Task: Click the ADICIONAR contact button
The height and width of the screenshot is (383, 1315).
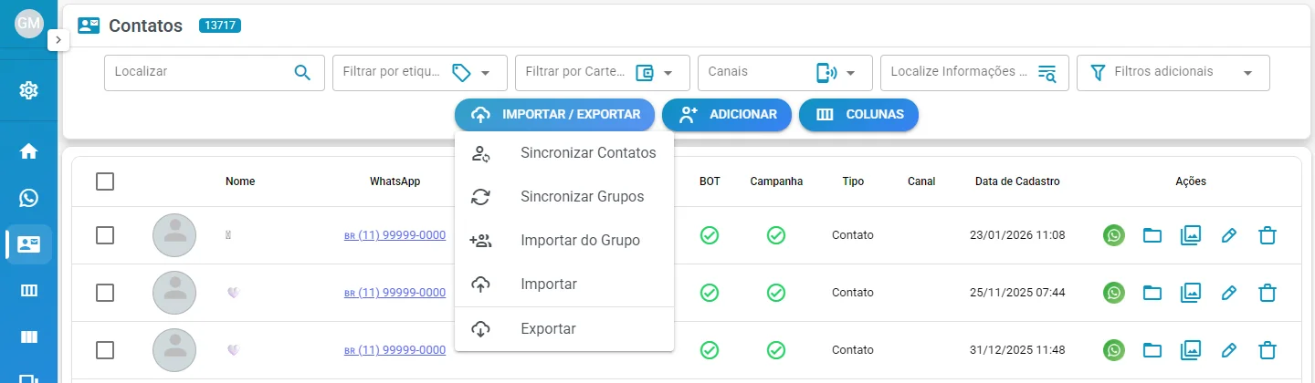Action: [x=727, y=115]
